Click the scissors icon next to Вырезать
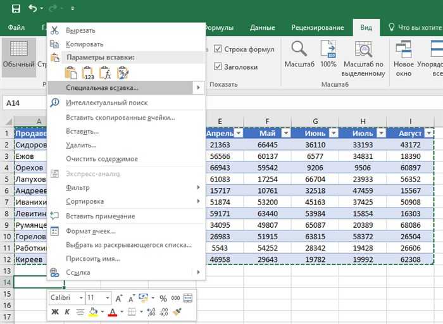The image size is (443, 324). click(54, 30)
